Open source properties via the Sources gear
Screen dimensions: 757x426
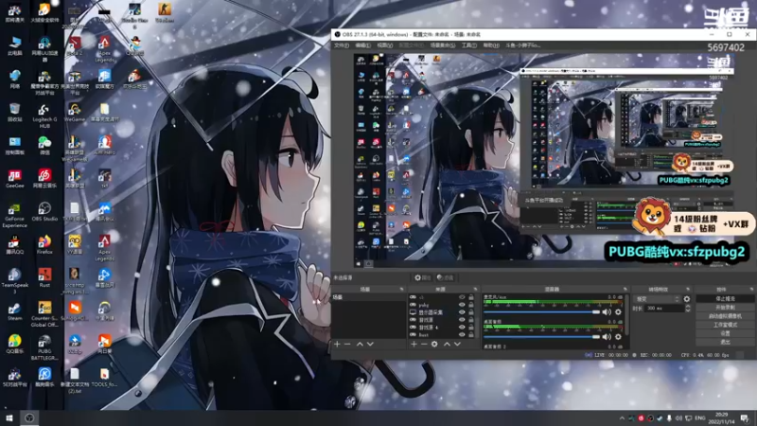[x=434, y=344]
